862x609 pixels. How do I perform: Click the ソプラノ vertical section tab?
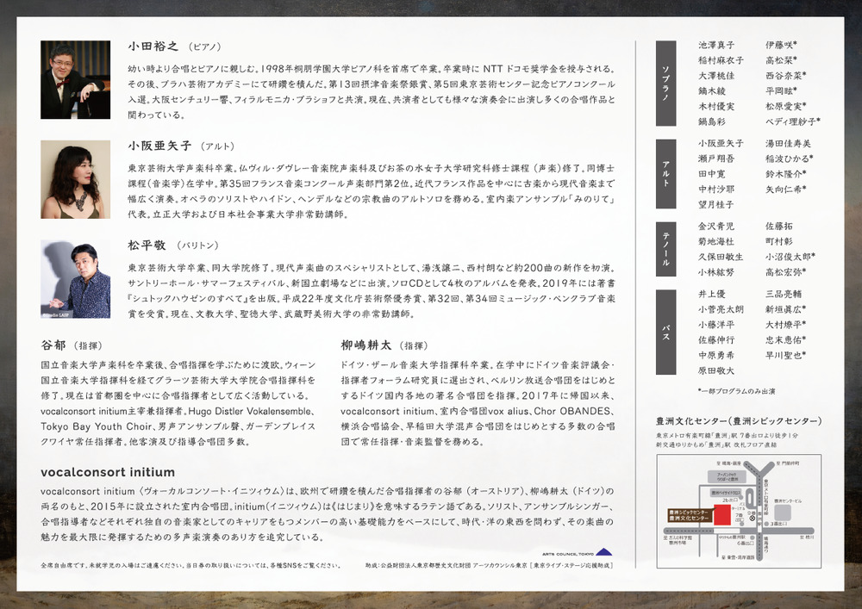click(x=666, y=81)
